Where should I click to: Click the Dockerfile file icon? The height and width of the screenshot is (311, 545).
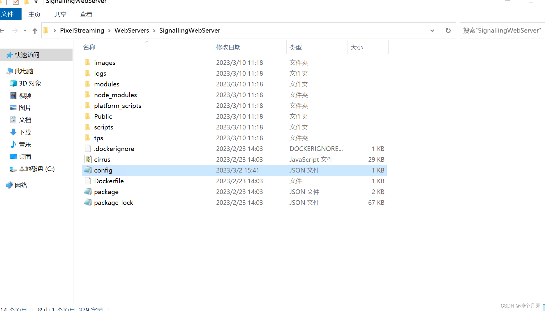pos(88,181)
